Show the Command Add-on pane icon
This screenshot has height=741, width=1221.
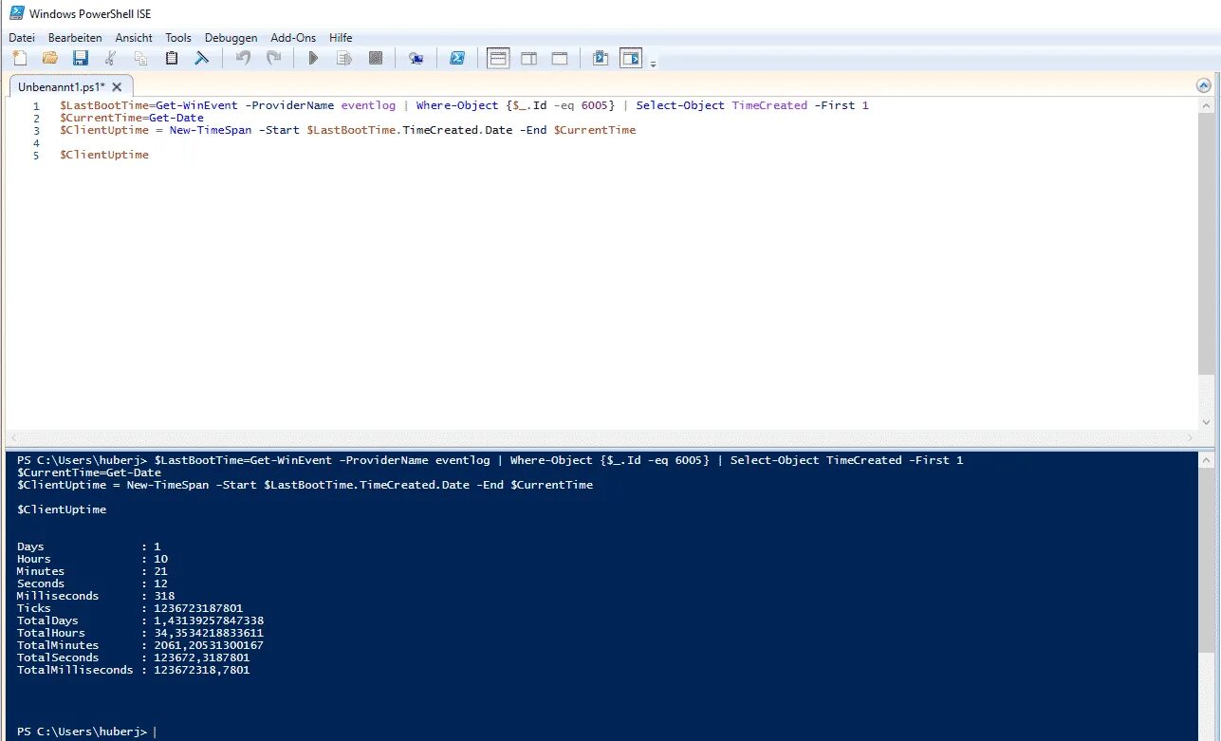coord(631,59)
